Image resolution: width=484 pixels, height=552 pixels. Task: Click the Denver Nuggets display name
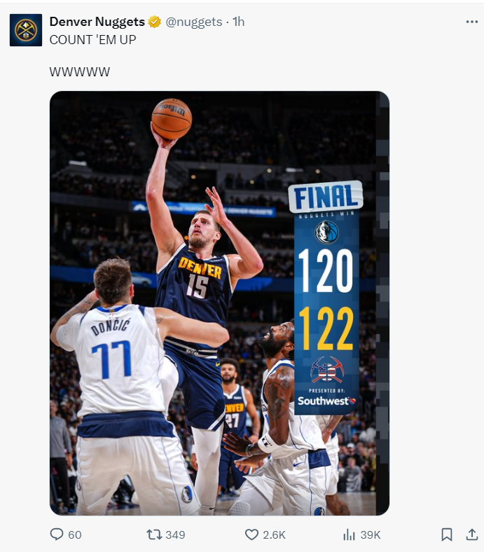97,22
